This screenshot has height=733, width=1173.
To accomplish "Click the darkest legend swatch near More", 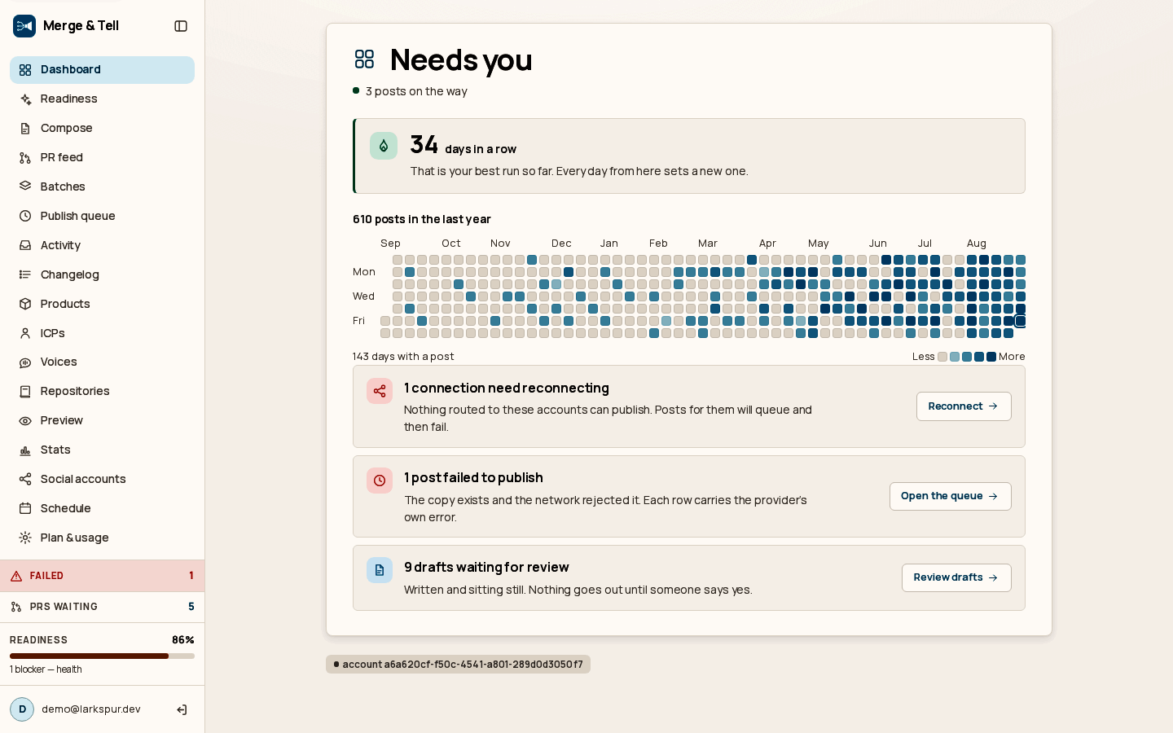I will point(991,357).
